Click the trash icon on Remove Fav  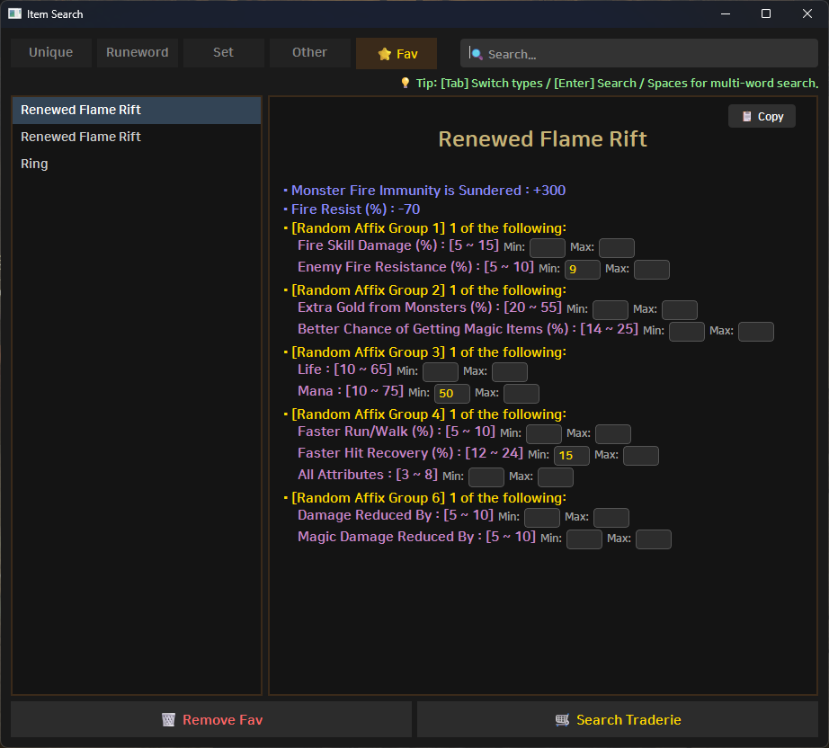[168, 720]
